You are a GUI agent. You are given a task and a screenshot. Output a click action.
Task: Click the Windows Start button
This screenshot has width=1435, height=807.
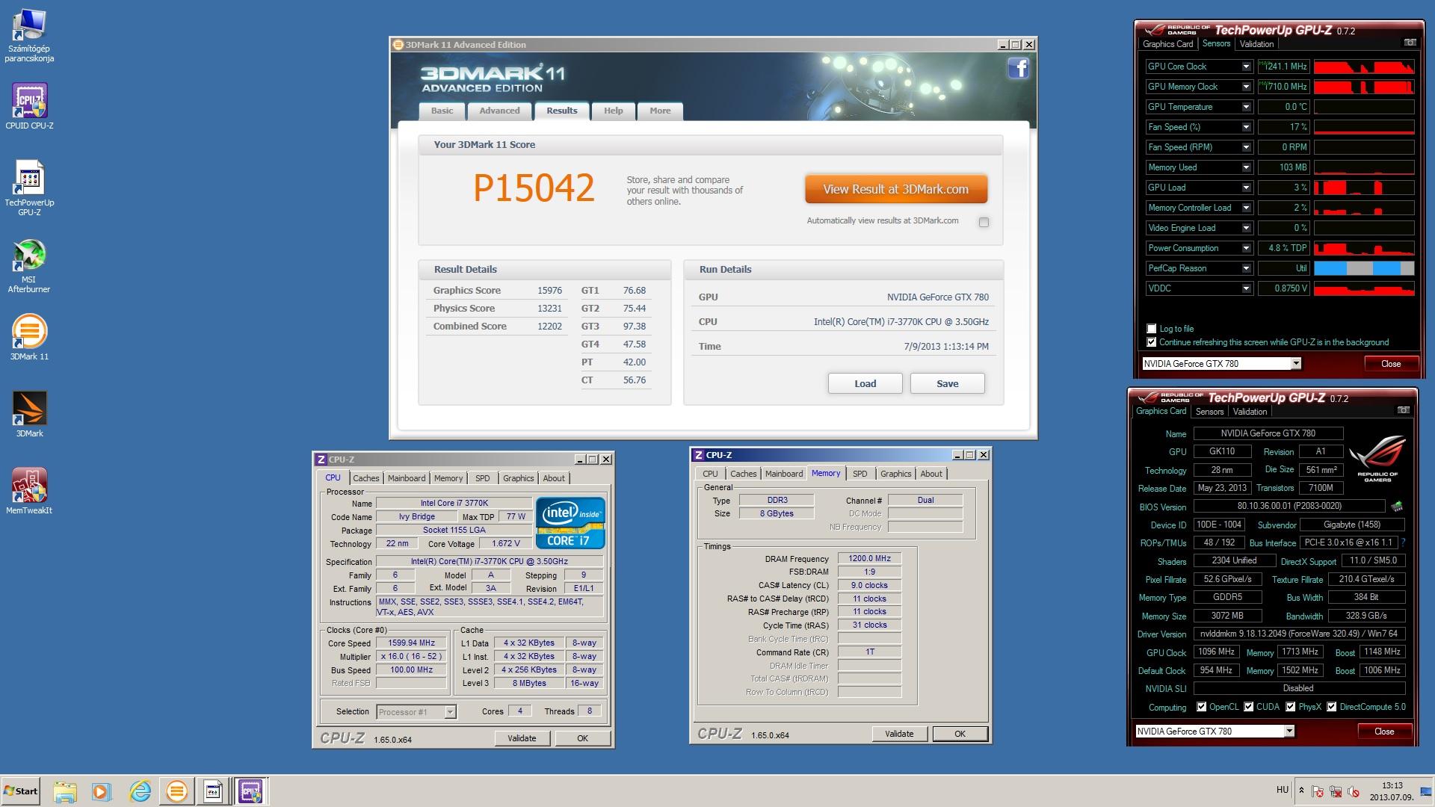click(x=21, y=791)
